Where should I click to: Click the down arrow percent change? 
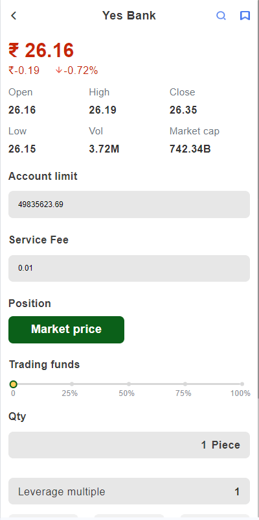[76, 70]
